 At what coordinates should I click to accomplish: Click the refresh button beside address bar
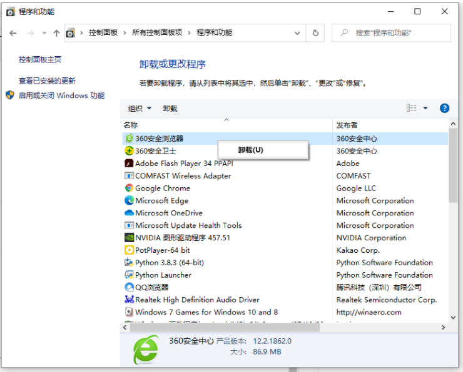pyautogui.click(x=315, y=32)
